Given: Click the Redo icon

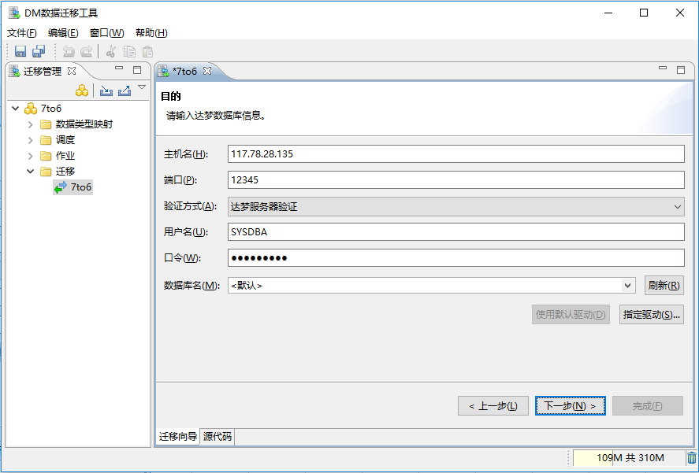Looking at the screenshot, I should point(85,51).
